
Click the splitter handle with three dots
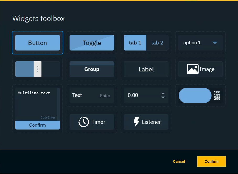(x=38, y=69)
